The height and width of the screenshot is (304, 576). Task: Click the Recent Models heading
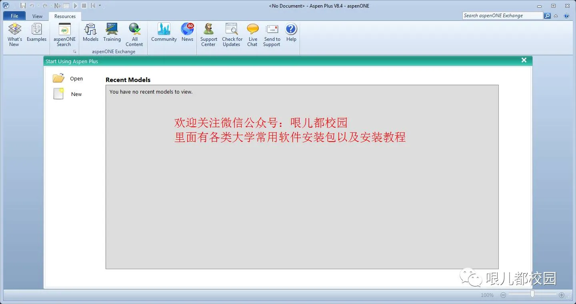click(x=128, y=80)
